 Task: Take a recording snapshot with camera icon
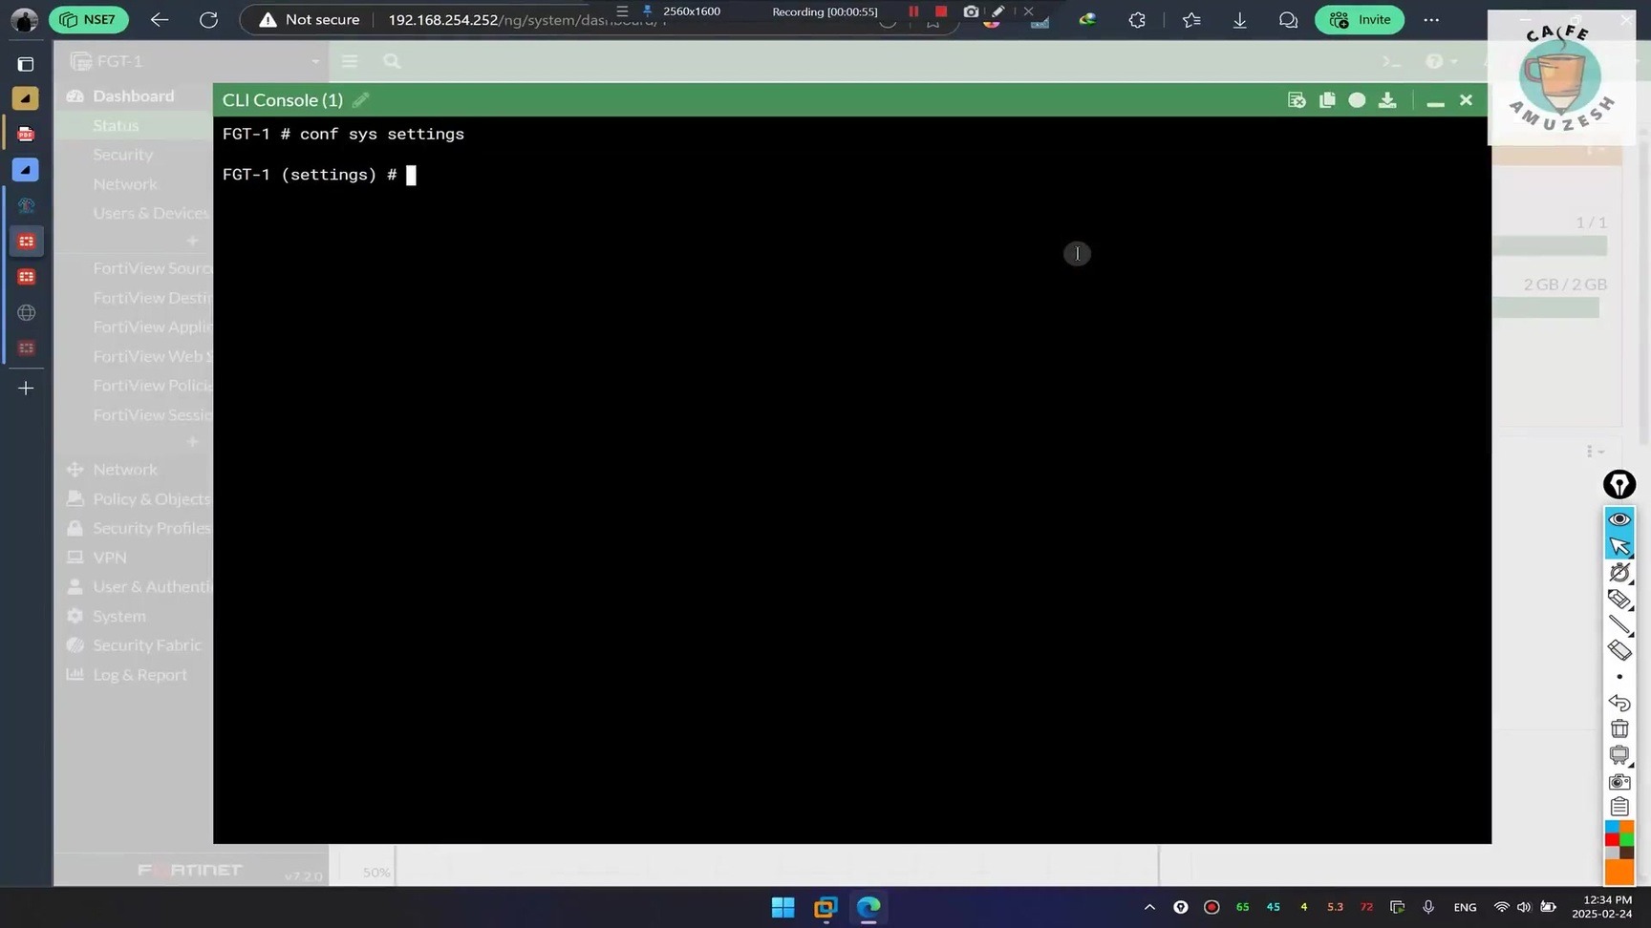[x=971, y=11]
